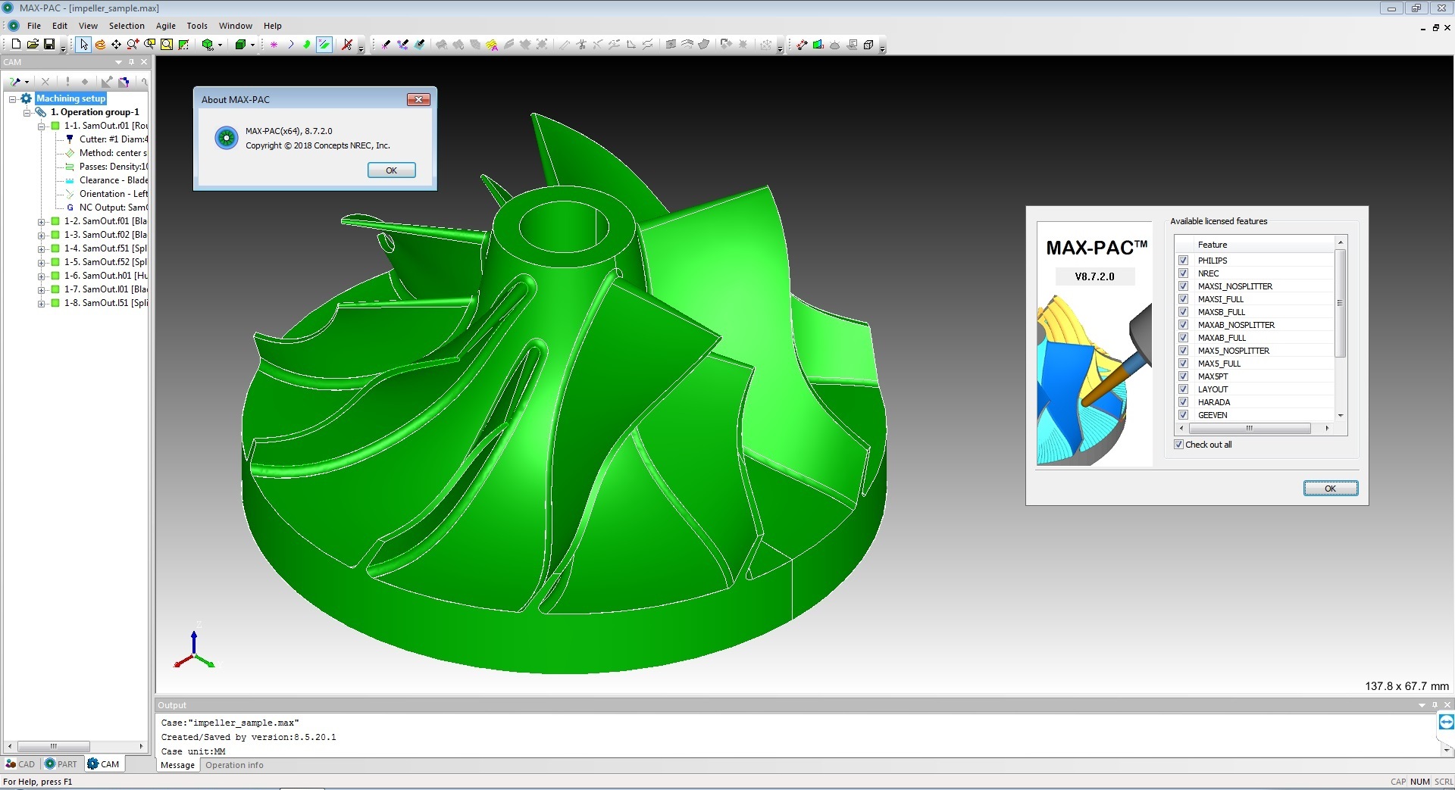
Task: Close the About MAX-PAC dialog
Action: click(418, 99)
